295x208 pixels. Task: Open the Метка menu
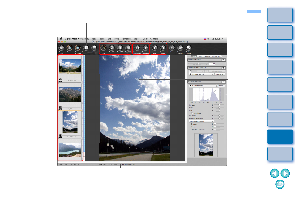(117, 39)
